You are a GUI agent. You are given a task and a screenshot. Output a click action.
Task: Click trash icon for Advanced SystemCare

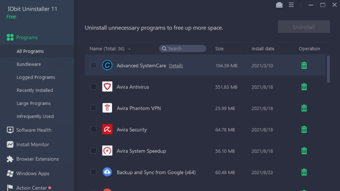[x=304, y=66]
